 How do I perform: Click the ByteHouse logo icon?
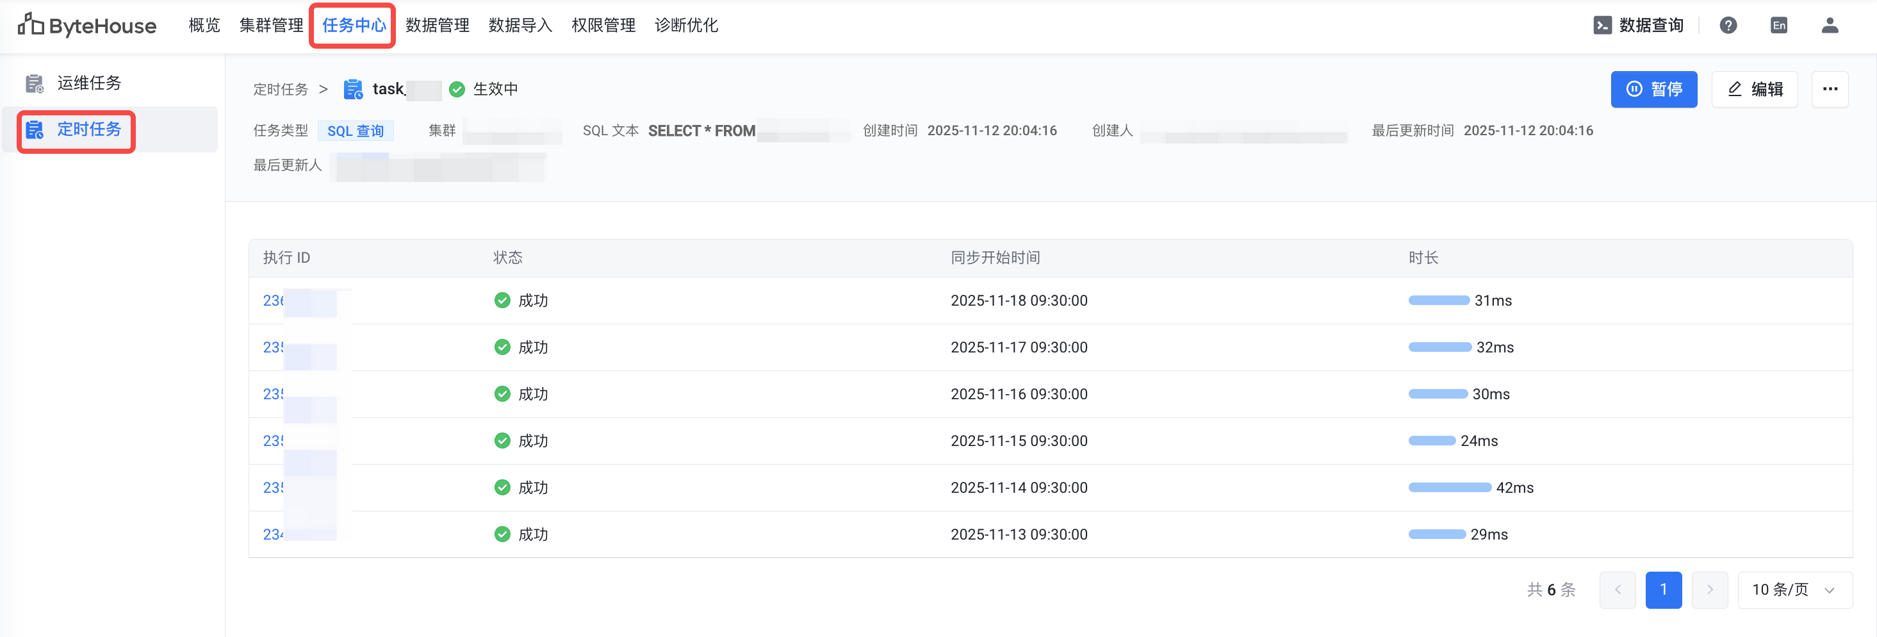31,25
